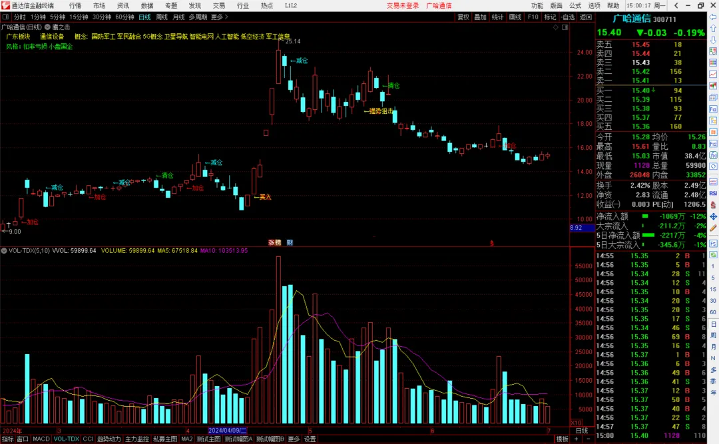Viewport: 719px width, 444px height.
Task: Expand VOL-TDX indicator options circle
Action: (x=4, y=251)
